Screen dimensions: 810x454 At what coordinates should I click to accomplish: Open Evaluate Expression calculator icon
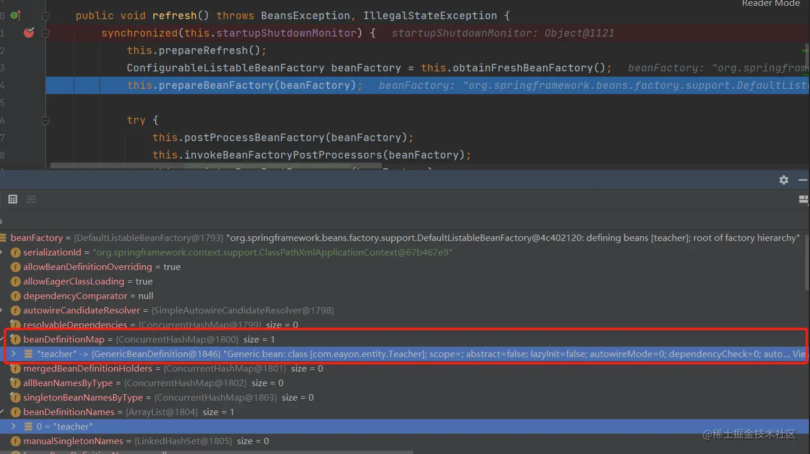pyautogui.click(x=13, y=199)
